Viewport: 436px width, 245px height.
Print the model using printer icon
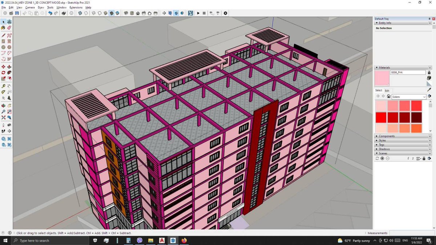[64, 13]
